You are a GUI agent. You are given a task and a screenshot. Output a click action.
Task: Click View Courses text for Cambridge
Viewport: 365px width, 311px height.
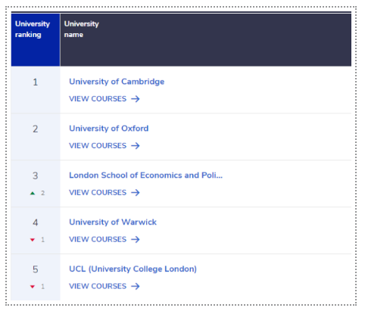point(98,98)
